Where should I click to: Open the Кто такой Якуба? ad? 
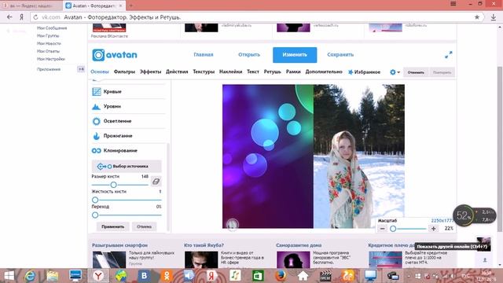(x=204, y=245)
